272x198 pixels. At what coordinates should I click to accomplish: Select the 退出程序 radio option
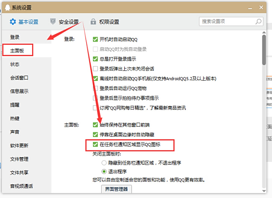pyautogui.click(x=104, y=171)
